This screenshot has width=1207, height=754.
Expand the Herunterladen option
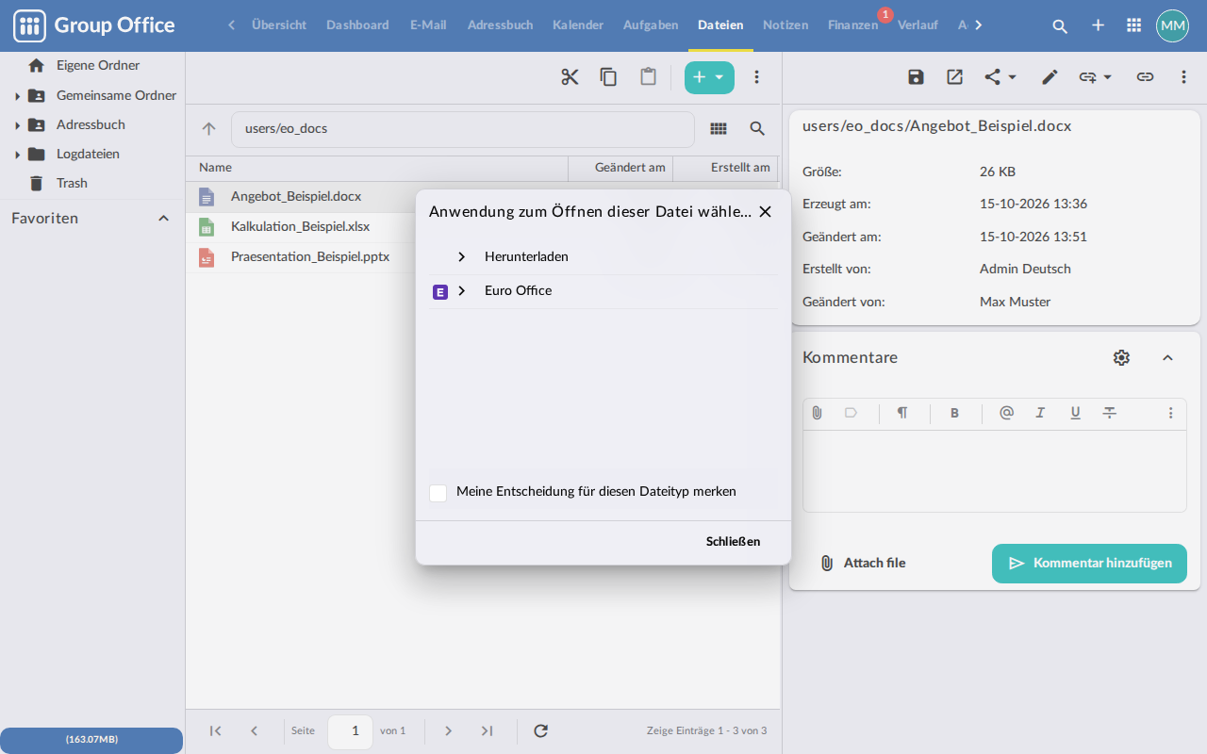click(461, 256)
